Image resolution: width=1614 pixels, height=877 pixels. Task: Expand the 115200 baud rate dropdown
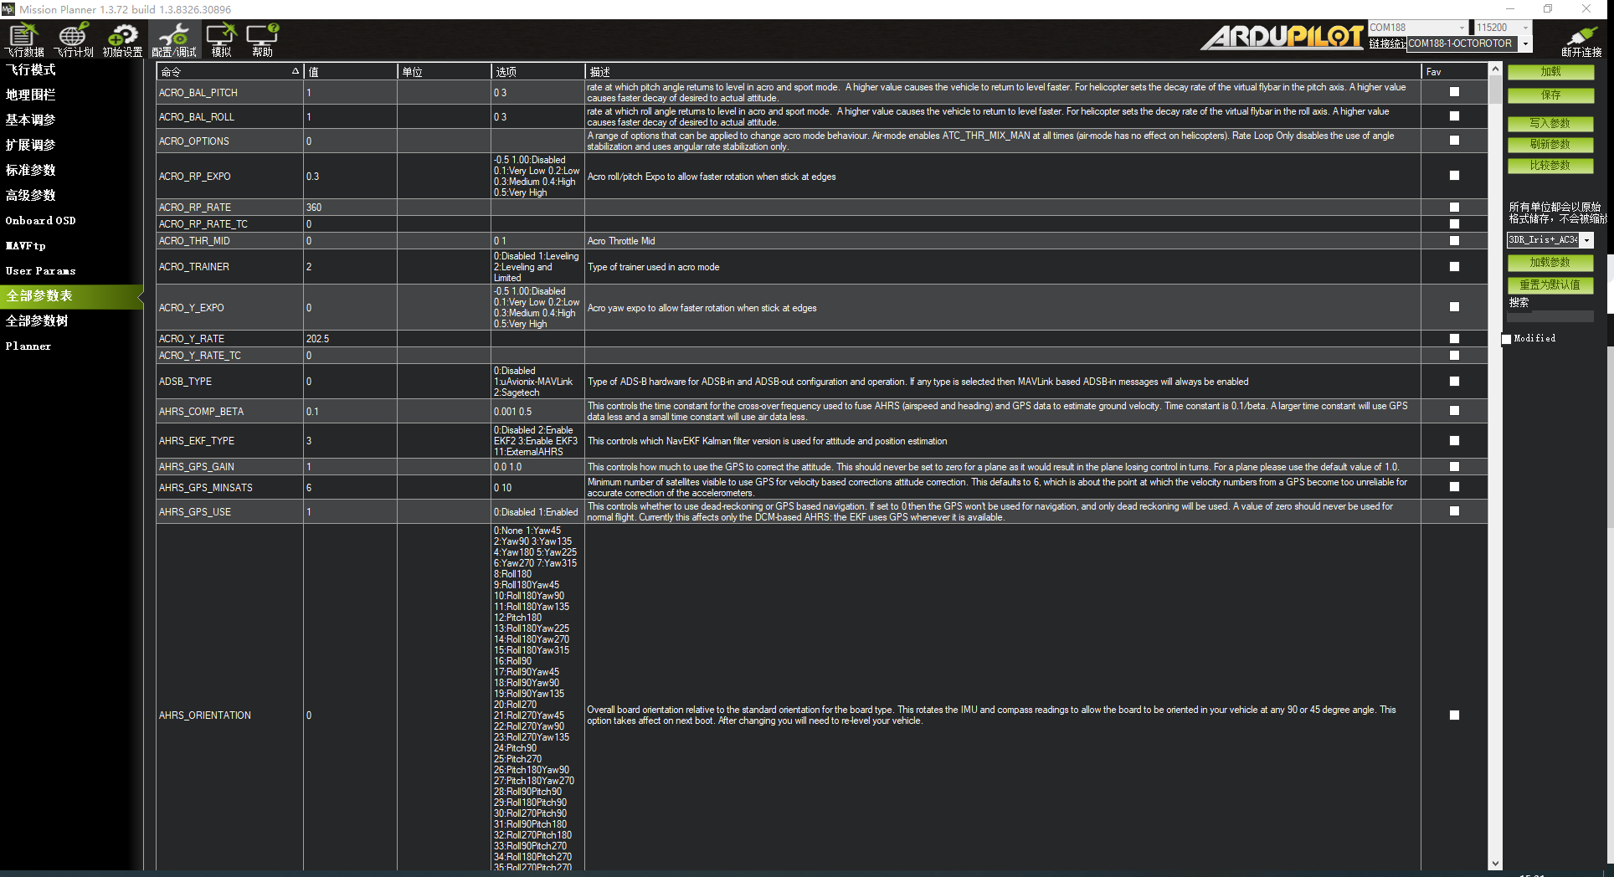(x=1525, y=28)
